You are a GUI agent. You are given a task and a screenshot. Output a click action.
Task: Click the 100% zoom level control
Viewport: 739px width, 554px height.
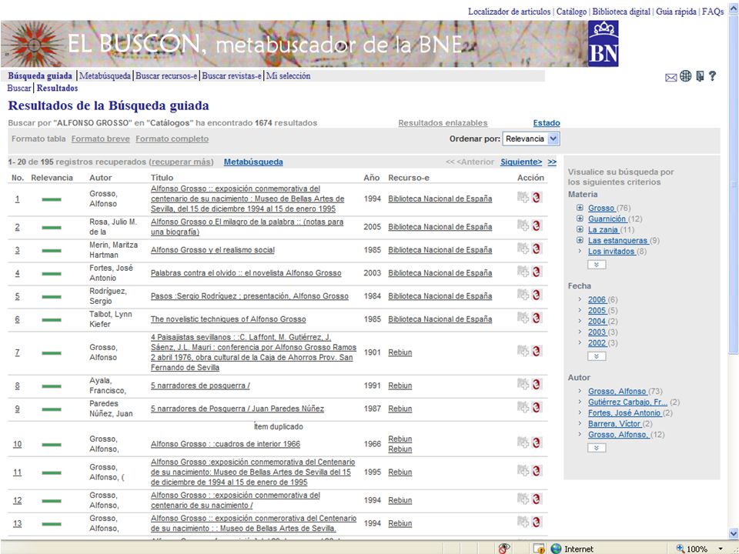point(699,549)
